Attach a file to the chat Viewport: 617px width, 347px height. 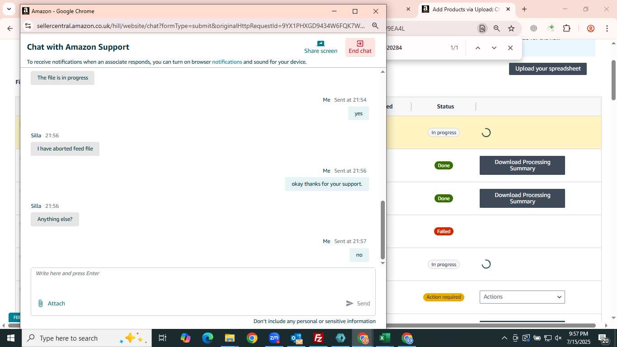tap(51, 303)
